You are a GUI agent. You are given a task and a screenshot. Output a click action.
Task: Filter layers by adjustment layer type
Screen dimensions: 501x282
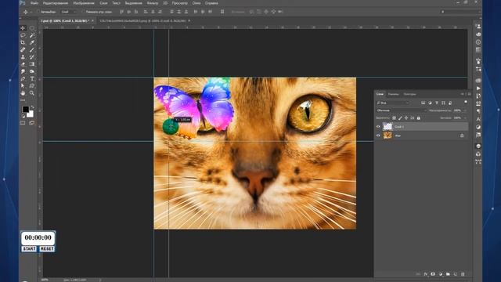[x=430, y=103]
